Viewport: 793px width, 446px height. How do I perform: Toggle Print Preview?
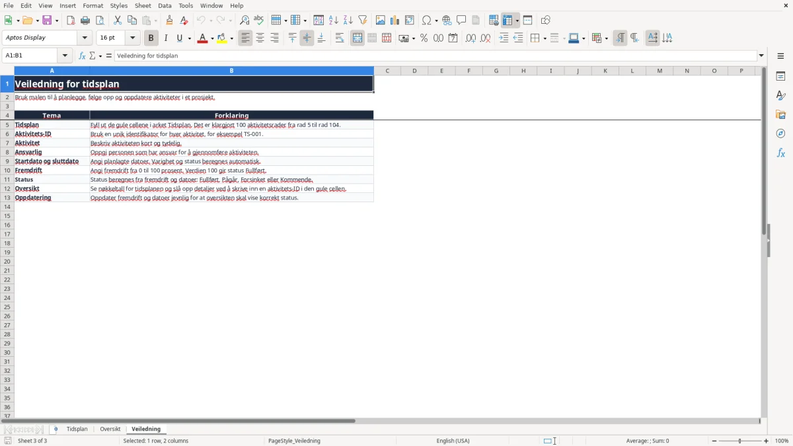(100, 20)
